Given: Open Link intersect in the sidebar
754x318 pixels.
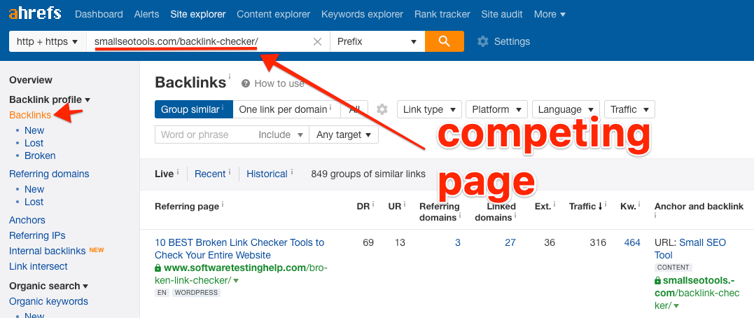Looking at the screenshot, I should click(39, 266).
